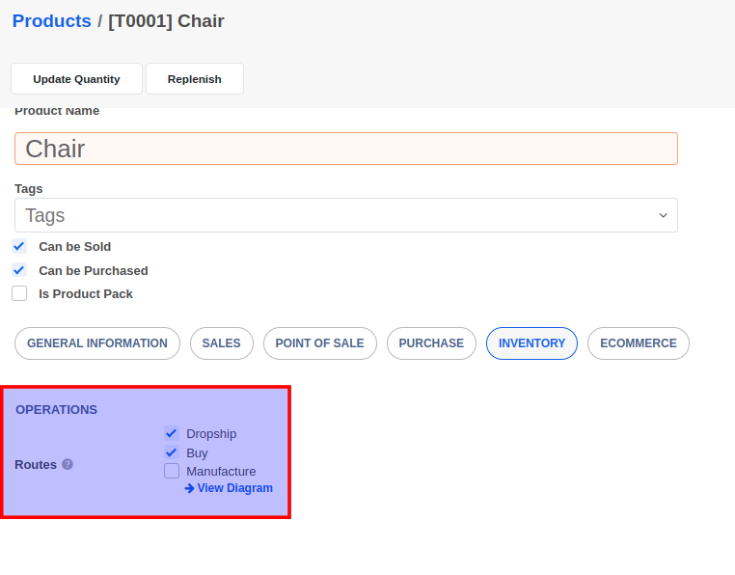The image size is (735, 575).
Task: Uncheck the Dropship route
Action: pyautogui.click(x=172, y=433)
